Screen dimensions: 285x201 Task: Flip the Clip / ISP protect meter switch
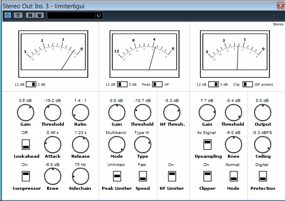tap(247, 84)
